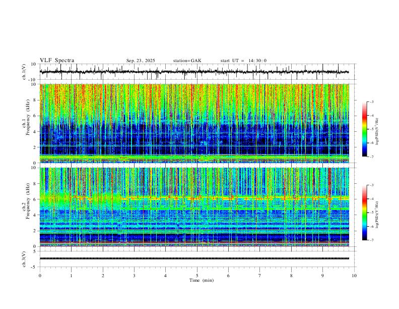Image resolution: width=399 pixels, height=309 pixels.
Task: Click the lower colorbar "log(PSD)" label
Action: click(x=377, y=215)
